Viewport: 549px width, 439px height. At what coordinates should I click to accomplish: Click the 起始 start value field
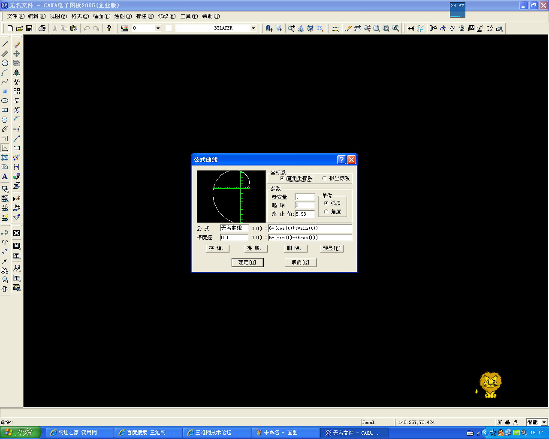[x=305, y=206]
